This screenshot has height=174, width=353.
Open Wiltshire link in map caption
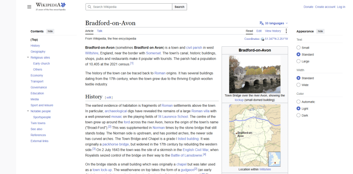point(265,169)
